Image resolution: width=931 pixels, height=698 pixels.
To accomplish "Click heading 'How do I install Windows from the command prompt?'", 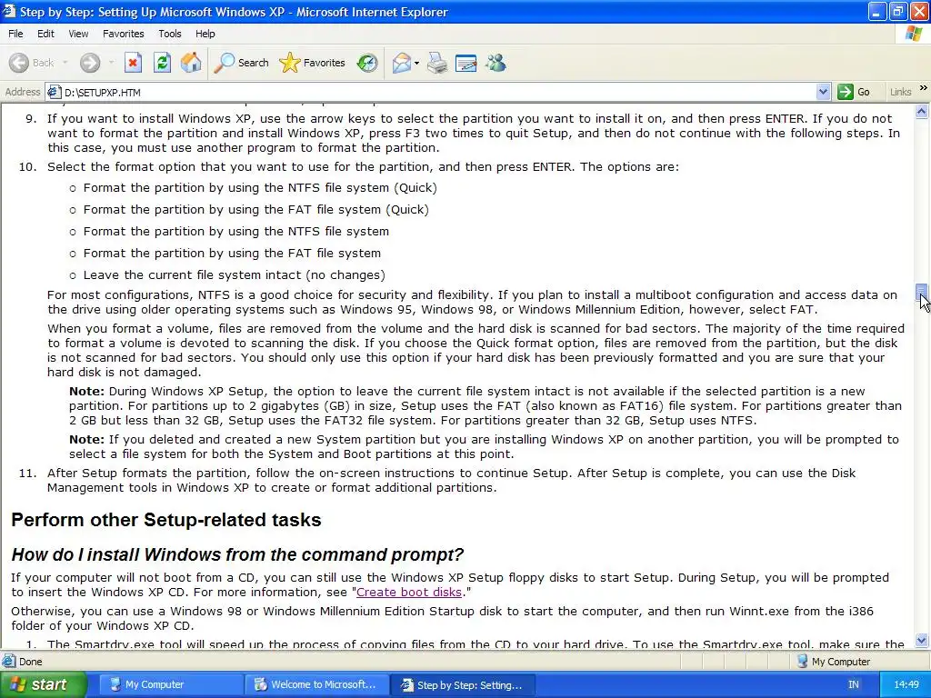I will [237, 554].
